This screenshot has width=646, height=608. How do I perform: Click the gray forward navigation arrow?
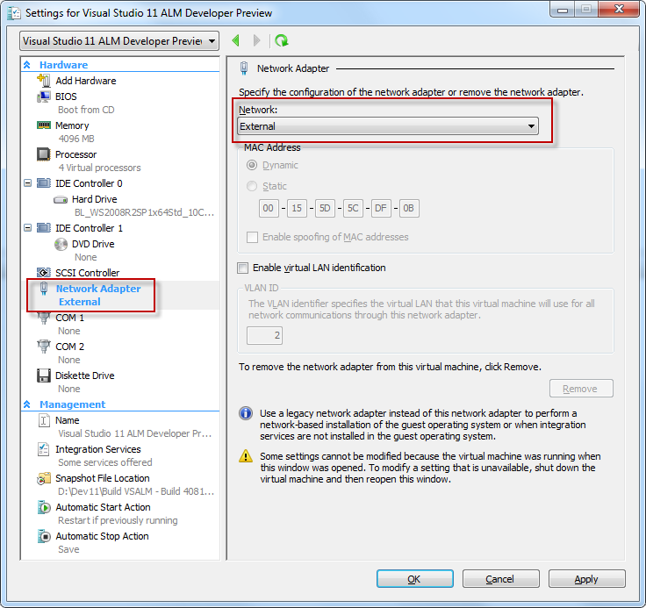click(x=256, y=40)
